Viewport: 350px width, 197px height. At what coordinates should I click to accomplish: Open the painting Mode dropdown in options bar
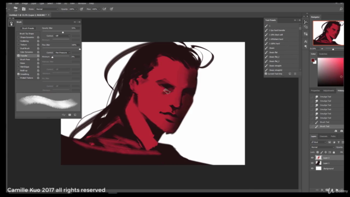tap(47, 9)
